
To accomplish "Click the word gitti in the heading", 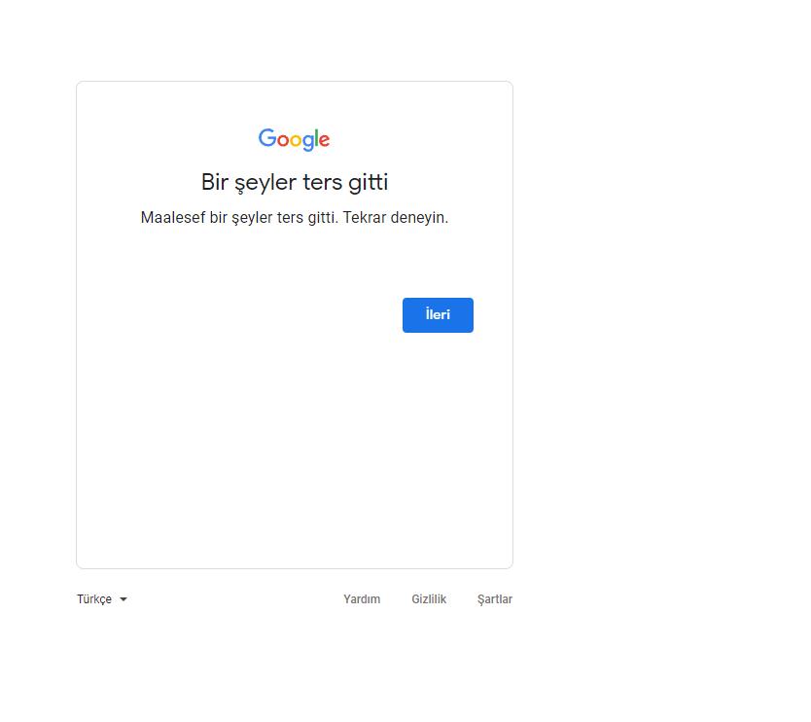I will pyautogui.click(x=368, y=183).
